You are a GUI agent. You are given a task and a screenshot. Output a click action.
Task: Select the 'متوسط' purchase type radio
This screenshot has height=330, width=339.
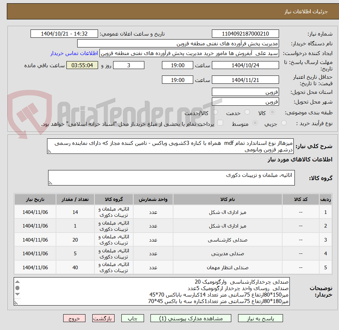point(255,123)
